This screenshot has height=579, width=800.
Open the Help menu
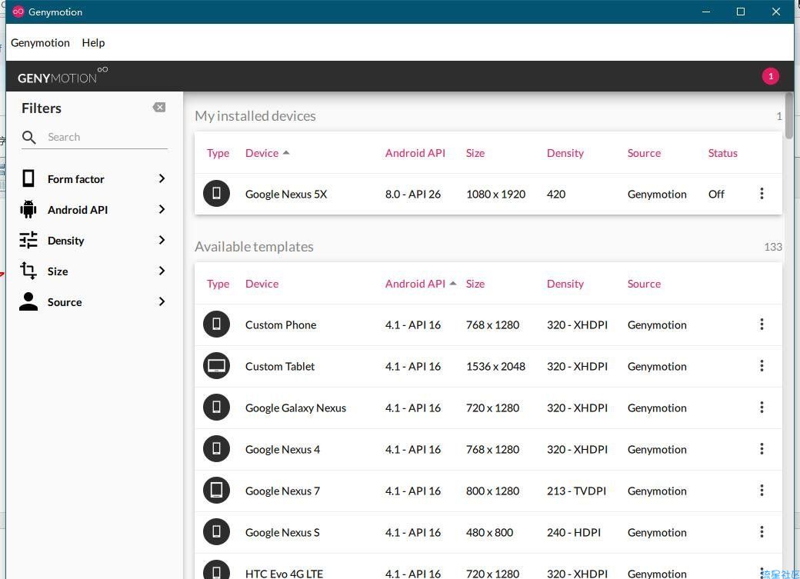click(x=93, y=43)
